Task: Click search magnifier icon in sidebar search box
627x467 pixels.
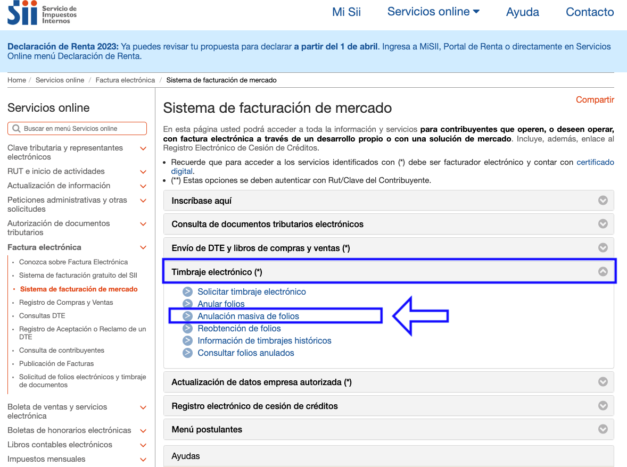Action: [16, 129]
